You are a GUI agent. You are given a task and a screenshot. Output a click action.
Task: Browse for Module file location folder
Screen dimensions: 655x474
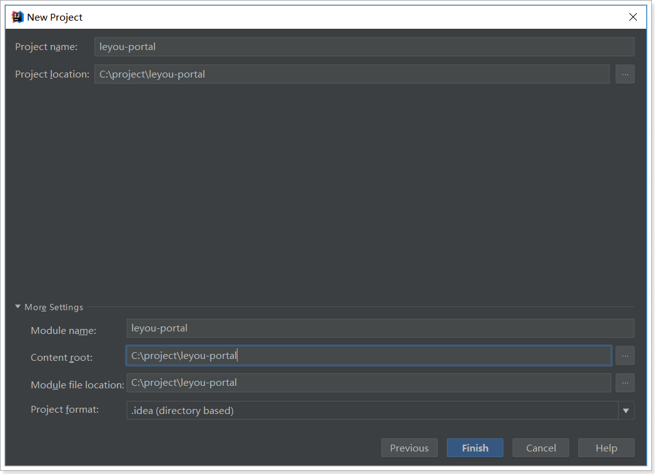[625, 383]
